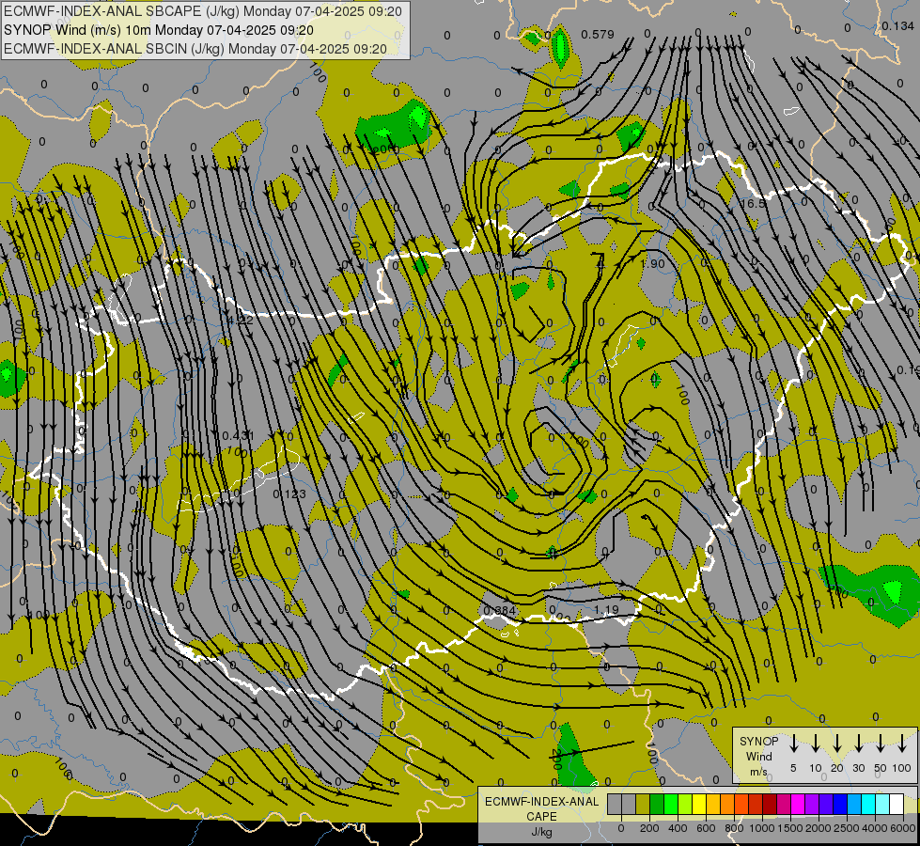
Task: Pick the red swatch before 1000 tick
Action: (756, 804)
